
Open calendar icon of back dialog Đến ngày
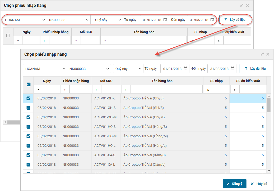(x=212, y=19)
